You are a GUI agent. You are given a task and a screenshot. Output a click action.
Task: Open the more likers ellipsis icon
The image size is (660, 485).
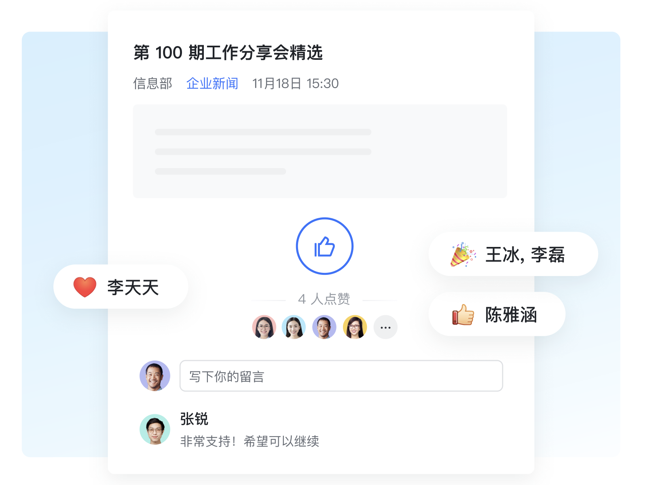click(x=385, y=327)
